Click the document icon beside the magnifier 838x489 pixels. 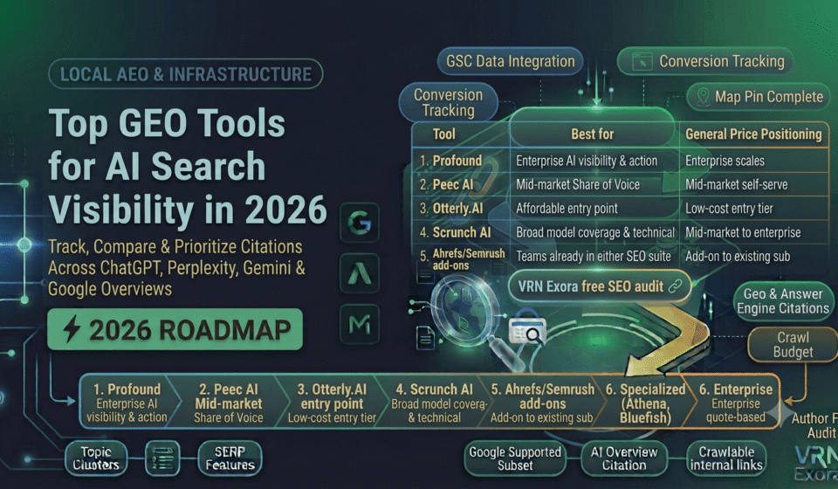(x=425, y=338)
